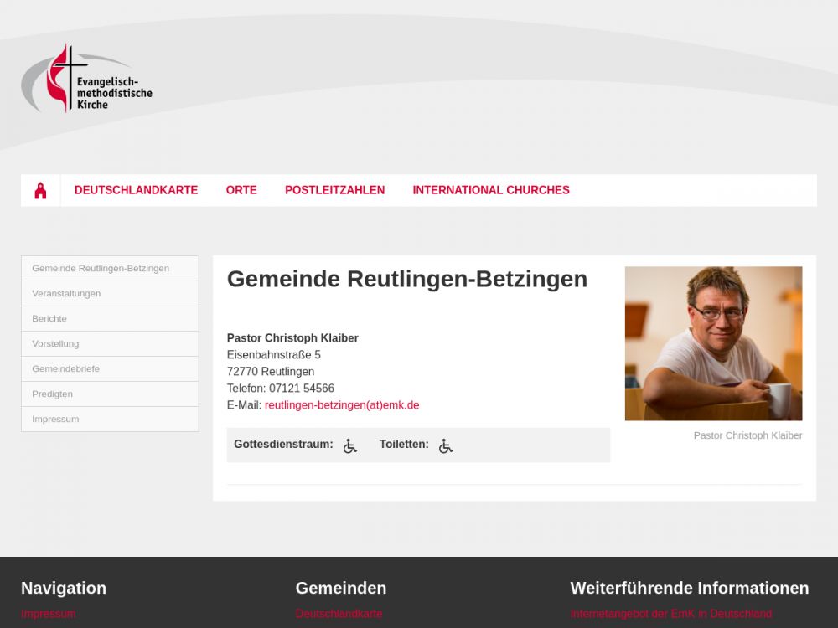838x628 pixels.
Task: Open Impressum in the sidebar list
Action: pyautogui.click(x=110, y=419)
